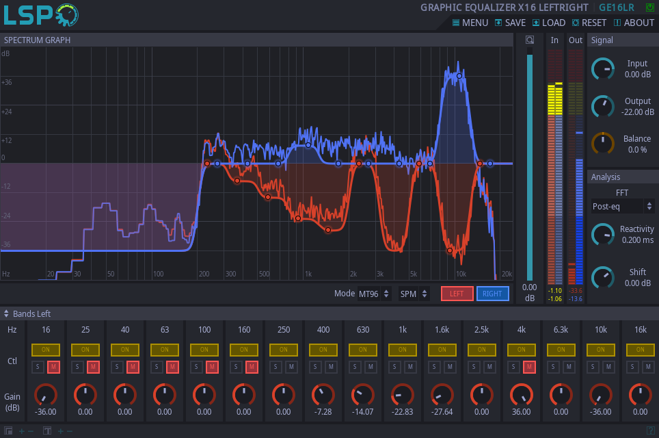659x438 pixels.
Task: Click the 10k band gain knob
Action: point(601,395)
